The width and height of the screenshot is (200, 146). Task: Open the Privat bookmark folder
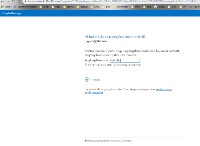pyautogui.click(x=136, y=6)
